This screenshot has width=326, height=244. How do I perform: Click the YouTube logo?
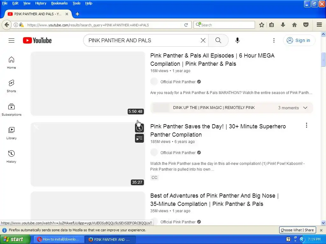click(x=37, y=40)
